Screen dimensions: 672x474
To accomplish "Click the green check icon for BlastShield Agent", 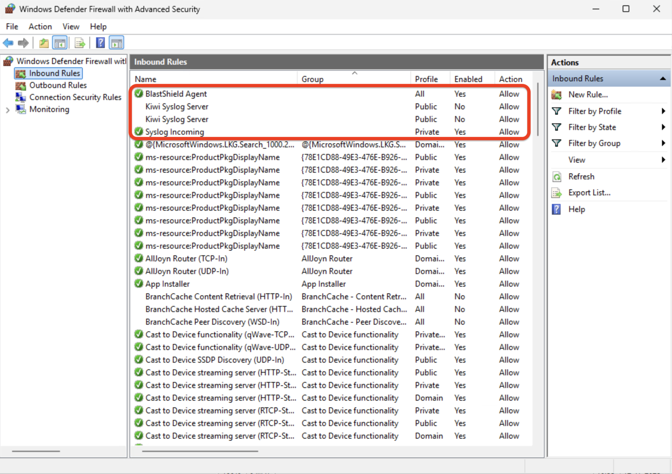I will coord(139,93).
